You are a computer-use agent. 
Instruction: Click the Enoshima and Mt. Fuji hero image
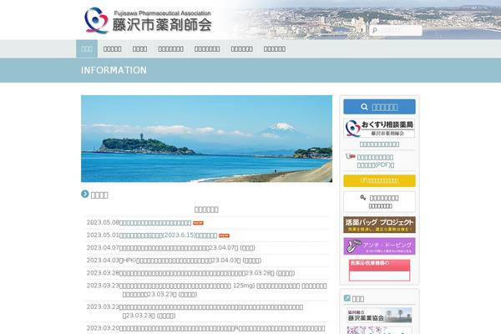pos(206,139)
